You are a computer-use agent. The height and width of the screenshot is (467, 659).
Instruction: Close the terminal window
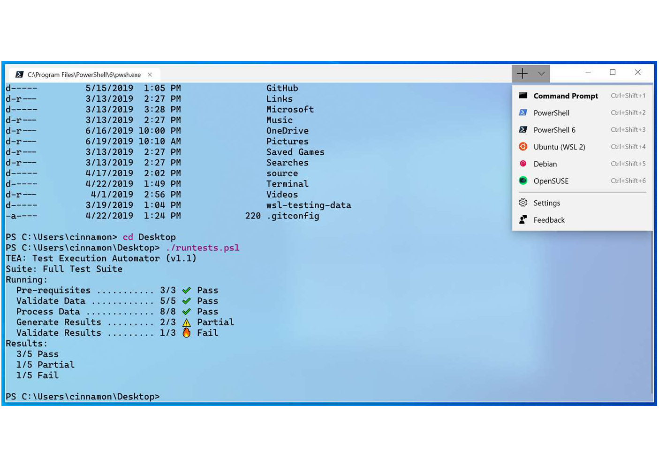click(x=637, y=72)
